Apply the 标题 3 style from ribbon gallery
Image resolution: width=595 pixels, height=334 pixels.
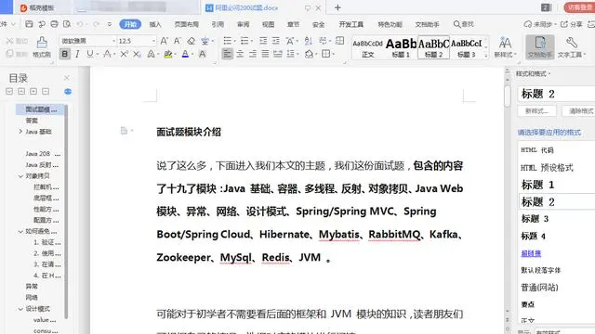(467, 47)
